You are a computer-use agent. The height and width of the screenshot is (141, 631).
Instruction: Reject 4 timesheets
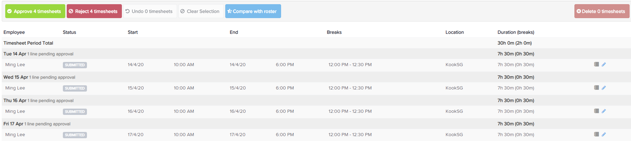[94, 11]
